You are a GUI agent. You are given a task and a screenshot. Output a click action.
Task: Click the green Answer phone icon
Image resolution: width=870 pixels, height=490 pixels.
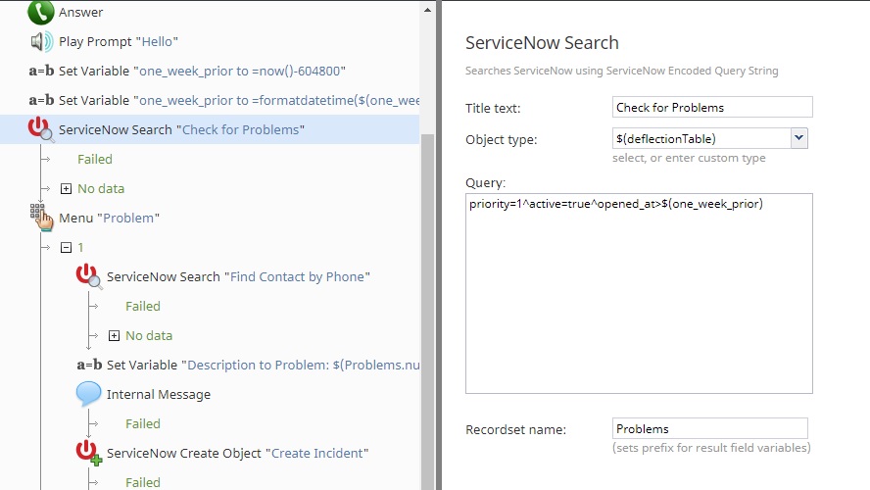(x=41, y=12)
